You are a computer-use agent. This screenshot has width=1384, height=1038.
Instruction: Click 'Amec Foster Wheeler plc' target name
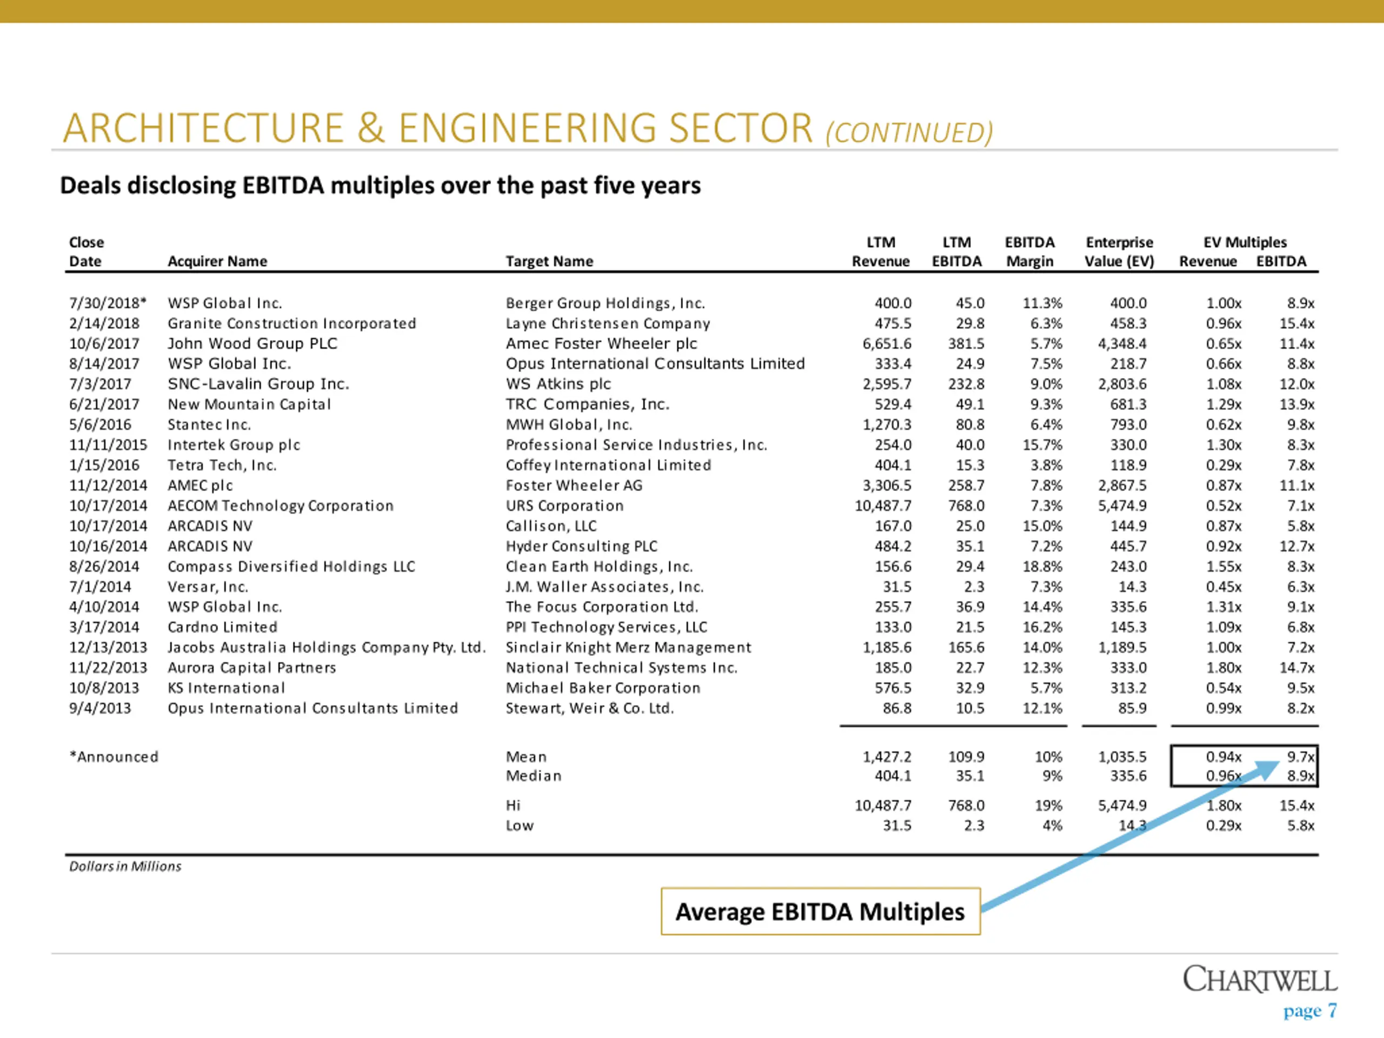coord(601,343)
